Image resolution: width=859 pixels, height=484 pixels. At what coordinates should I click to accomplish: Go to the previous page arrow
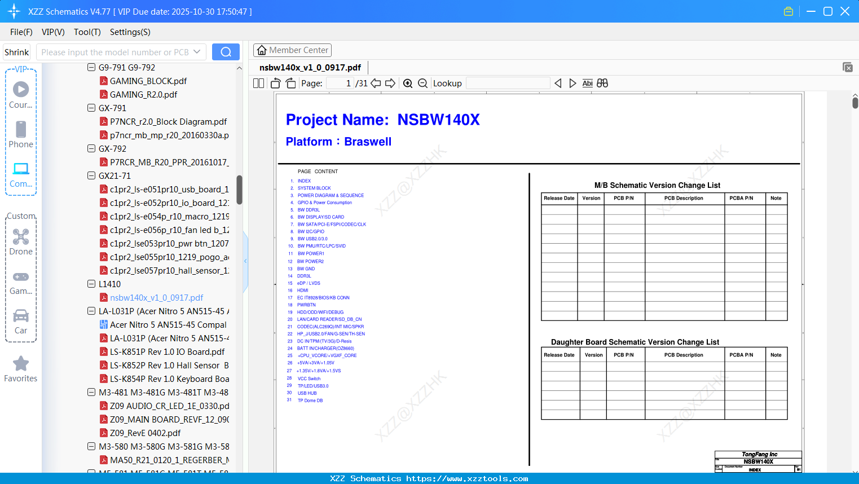tap(376, 83)
